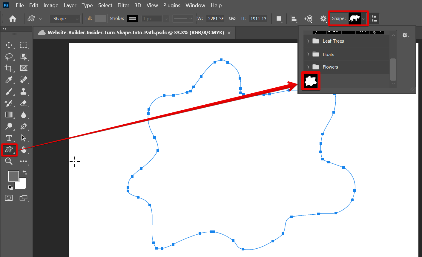Select the Pen tool
Image resolution: width=422 pixels, height=257 pixels.
[24, 126]
